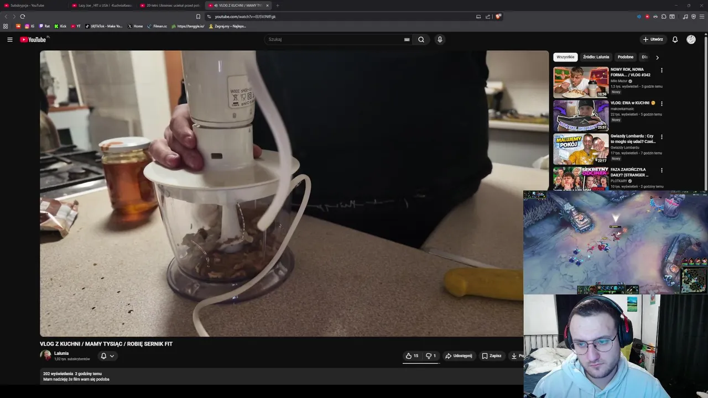Image resolution: width=708 pixels, height=398 pixels.
Task: Click the Udostępnij share button
Action: tap(459, 356)
